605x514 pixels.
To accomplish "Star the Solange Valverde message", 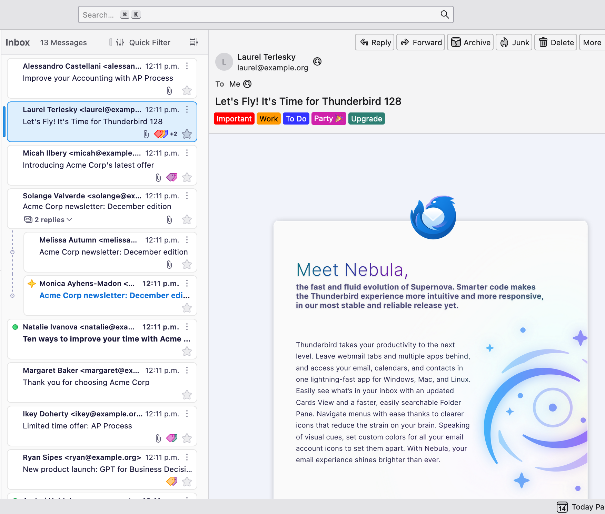I will pos(187,219).
